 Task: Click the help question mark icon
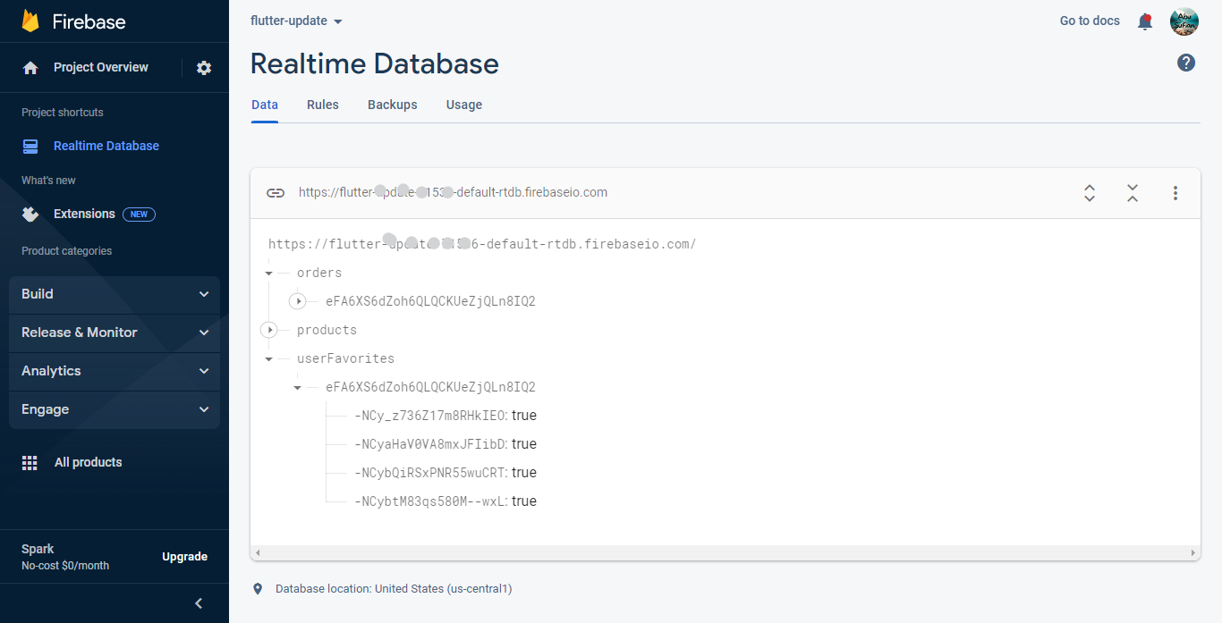click(x=1186, y=63)
